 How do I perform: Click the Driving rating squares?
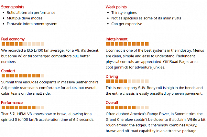coord(127,81)
